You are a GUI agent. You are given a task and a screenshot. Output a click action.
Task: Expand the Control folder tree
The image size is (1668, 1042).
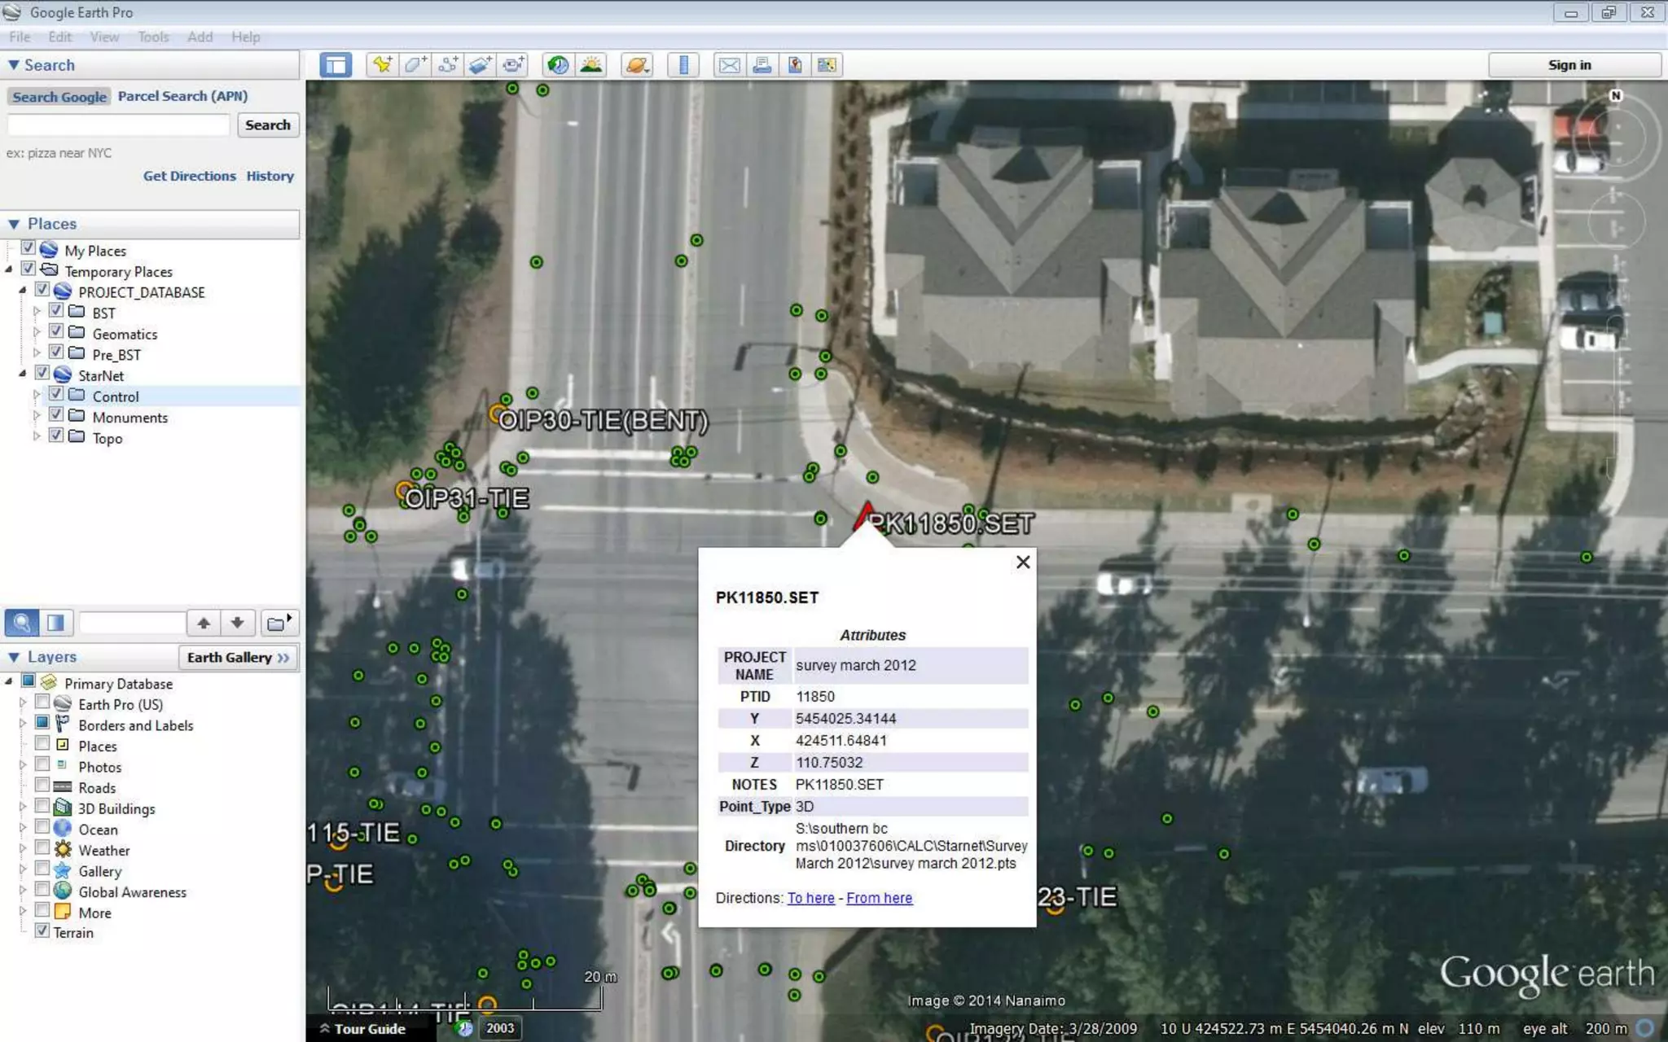coord(37,395)
